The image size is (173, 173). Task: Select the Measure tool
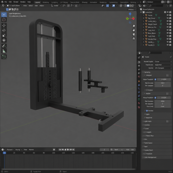[4, 51]
